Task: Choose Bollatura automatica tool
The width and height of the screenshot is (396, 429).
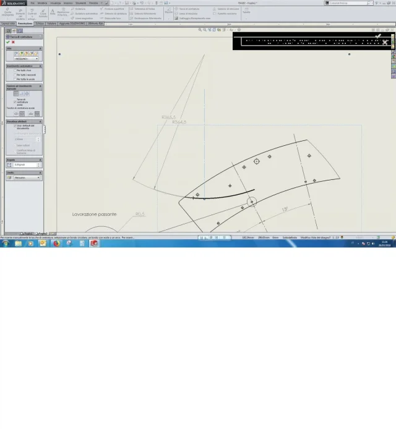Action: 84,14
